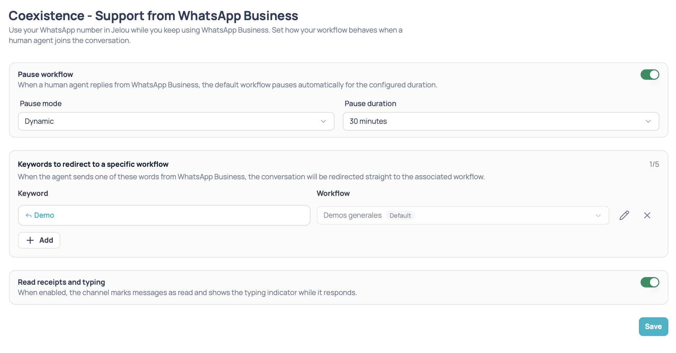Click the Default badge in Workflow field

[x=400, y=216]
